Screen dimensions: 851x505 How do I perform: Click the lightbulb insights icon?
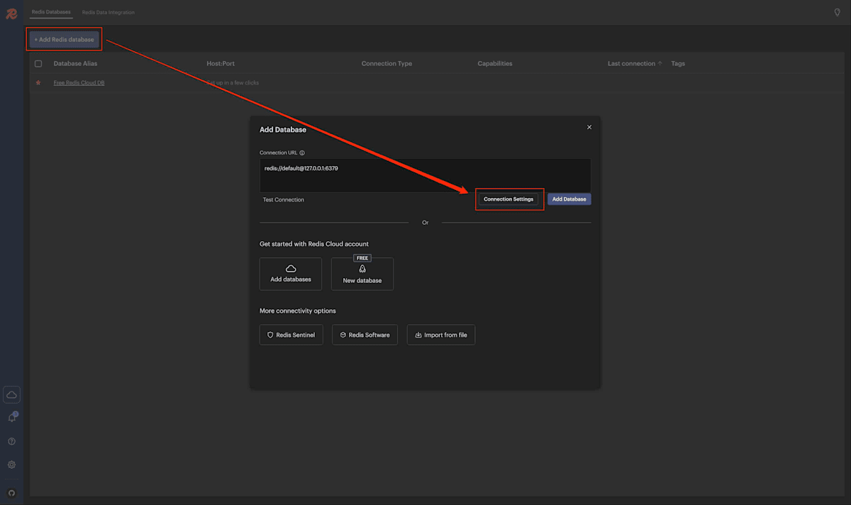point(837,12)
